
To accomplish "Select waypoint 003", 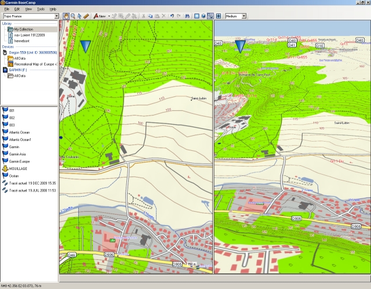I will click(12, 125).
